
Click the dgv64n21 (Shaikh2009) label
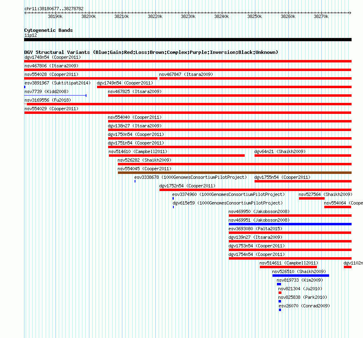[280, 151]
